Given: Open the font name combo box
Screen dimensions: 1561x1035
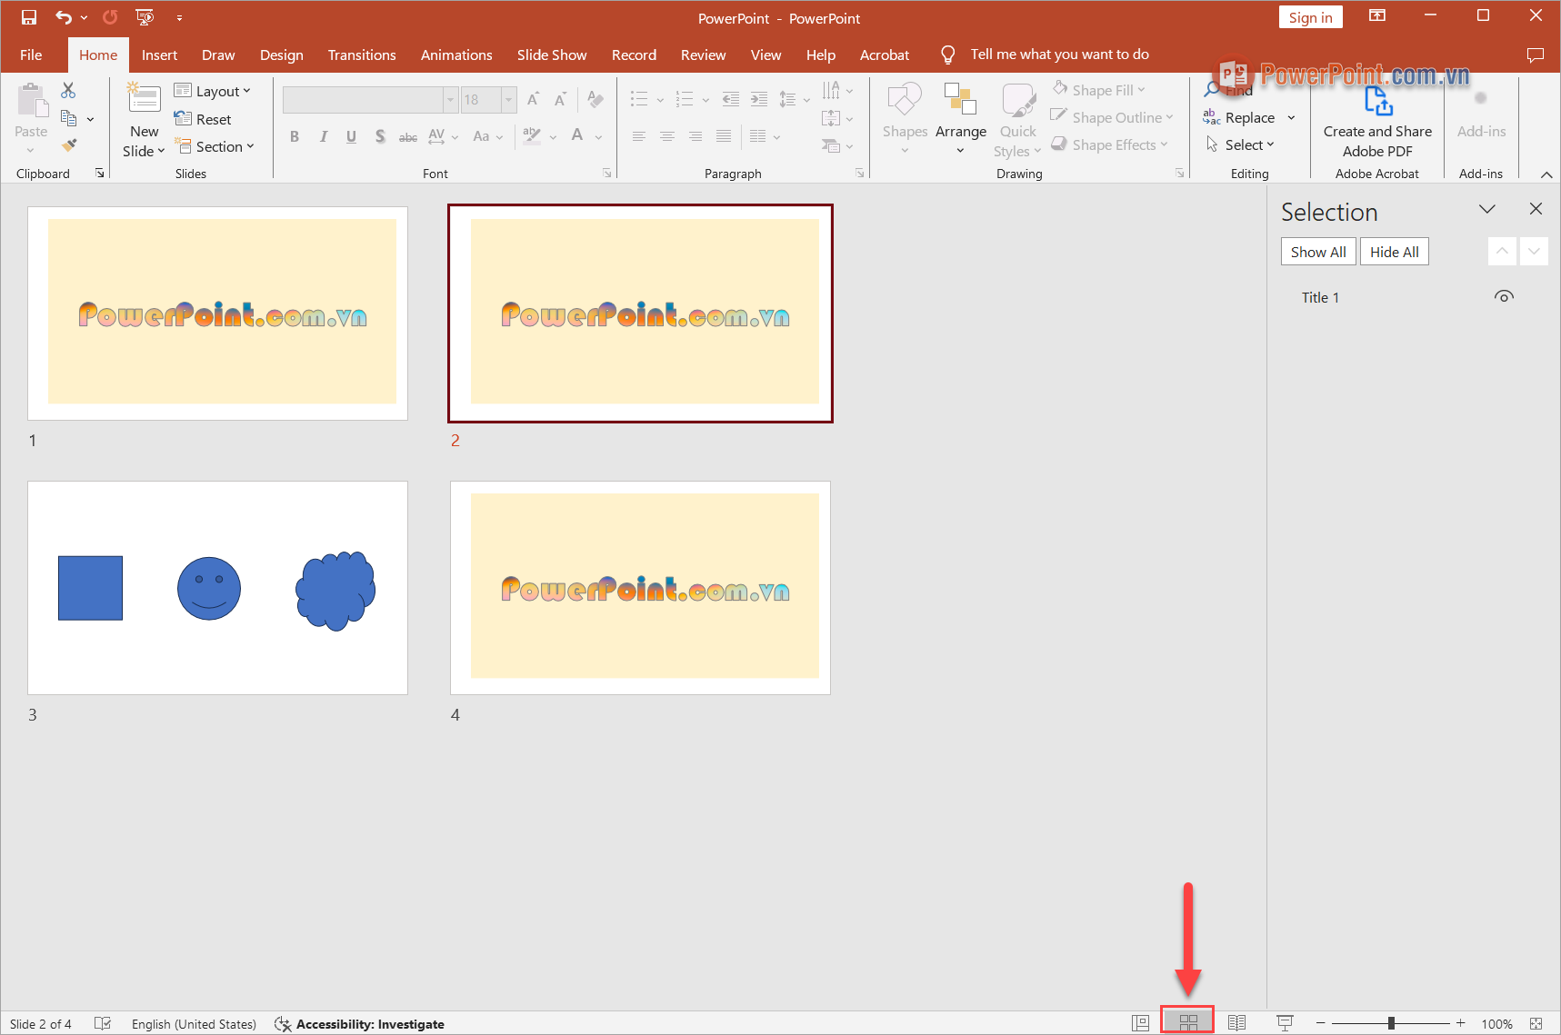Looking at the screenshot, I should coord(370,99).
